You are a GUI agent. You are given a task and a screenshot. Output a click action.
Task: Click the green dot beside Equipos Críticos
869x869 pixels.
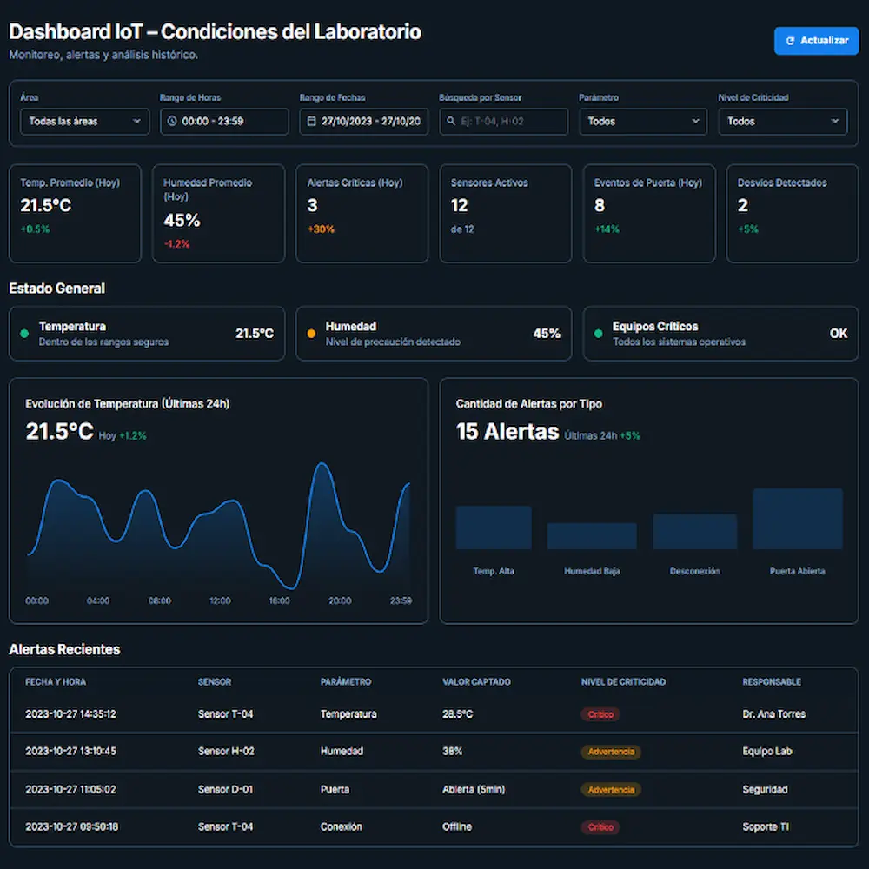(597, 333)
